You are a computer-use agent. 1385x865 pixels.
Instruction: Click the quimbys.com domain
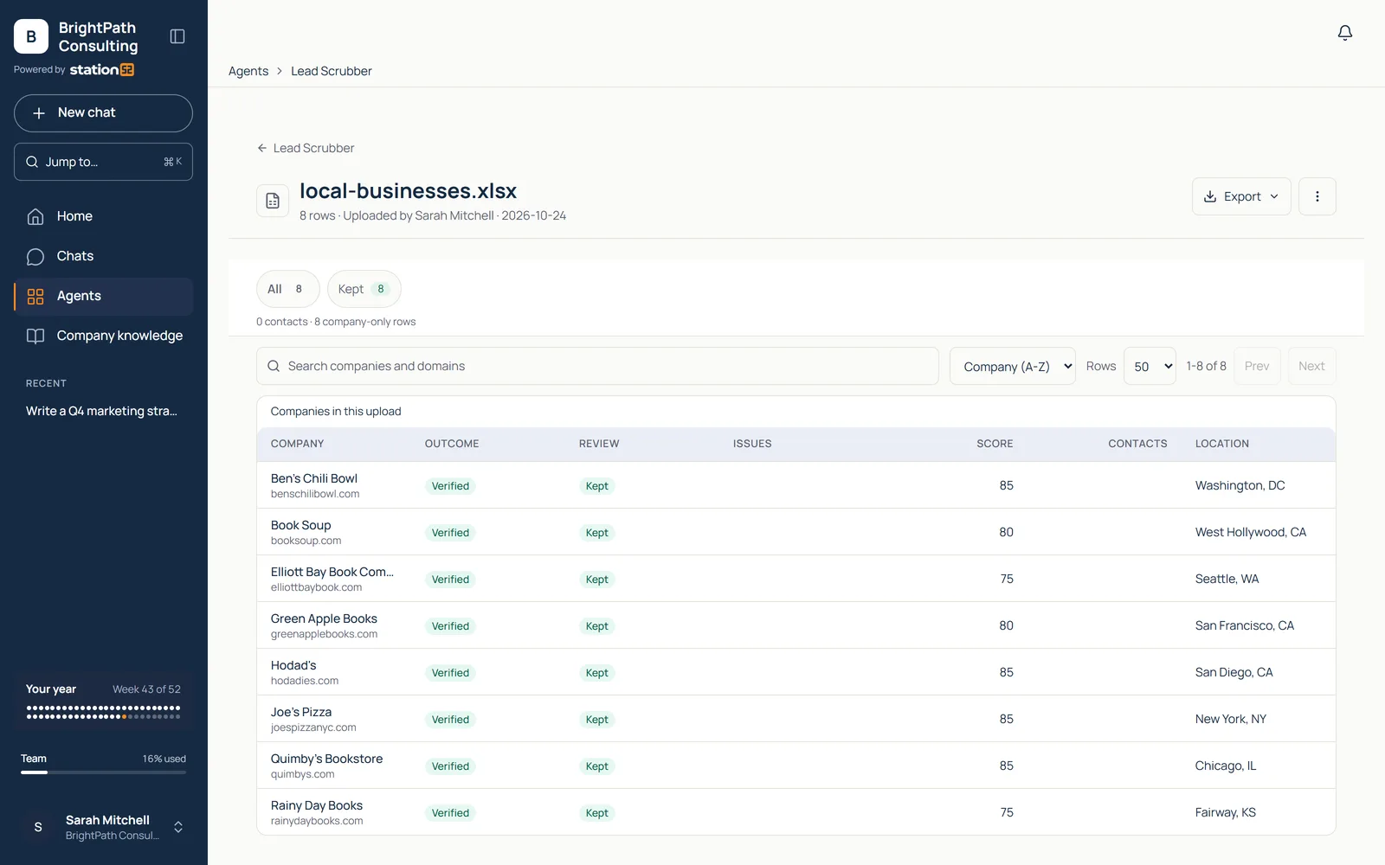[302, 774]
